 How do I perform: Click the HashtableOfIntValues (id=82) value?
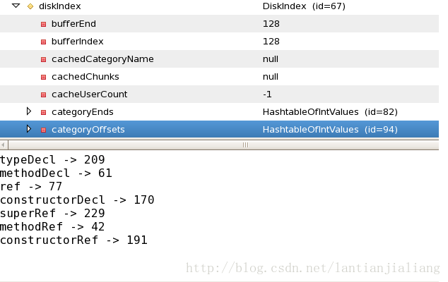(x=330, y=112)
